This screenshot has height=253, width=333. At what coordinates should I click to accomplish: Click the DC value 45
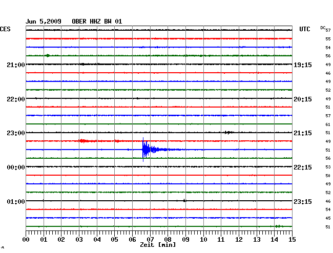click(328, 218)
